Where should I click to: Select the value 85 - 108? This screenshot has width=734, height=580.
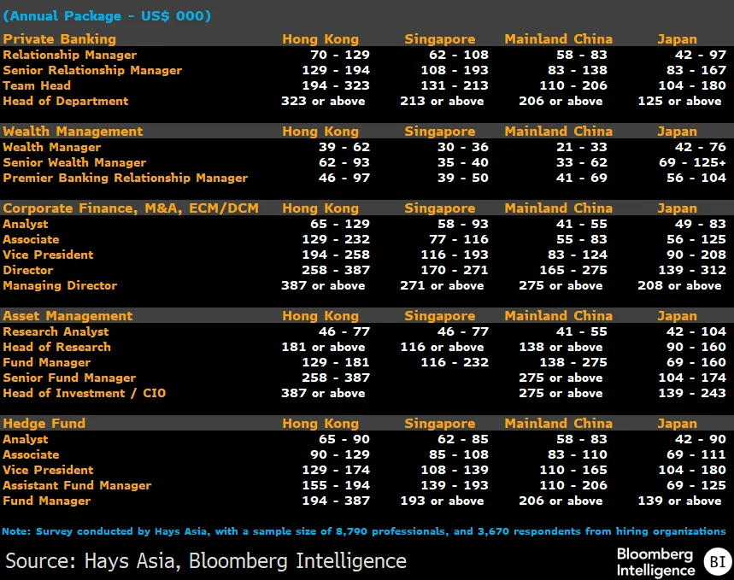[x=459, y=454]
